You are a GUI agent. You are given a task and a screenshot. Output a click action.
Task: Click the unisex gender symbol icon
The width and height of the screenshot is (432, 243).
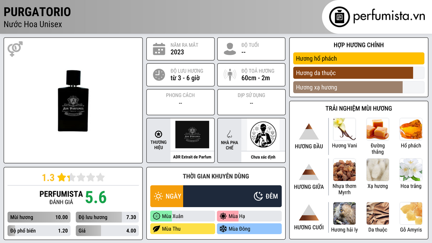15,49
